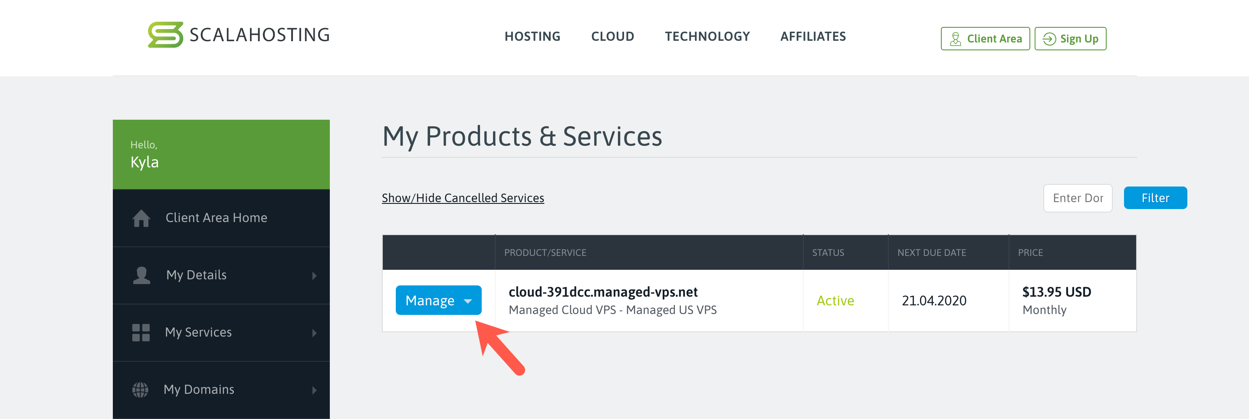Open the TECHNOLOGY menu
Screen dimensions: 1249x419
pyautogui.click(x=707, y=36)
